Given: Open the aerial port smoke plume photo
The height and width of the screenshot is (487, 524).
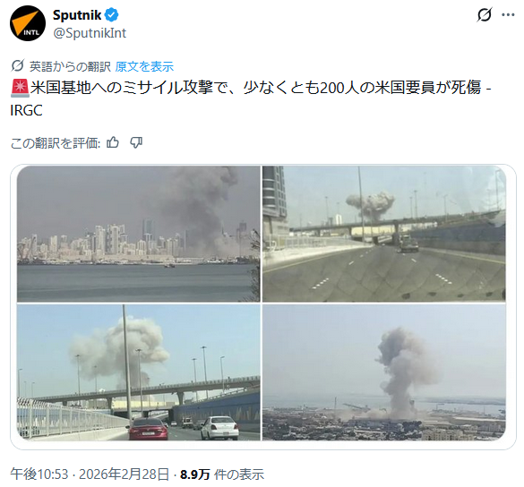Looking at the screenshot, I should [384, 372].
